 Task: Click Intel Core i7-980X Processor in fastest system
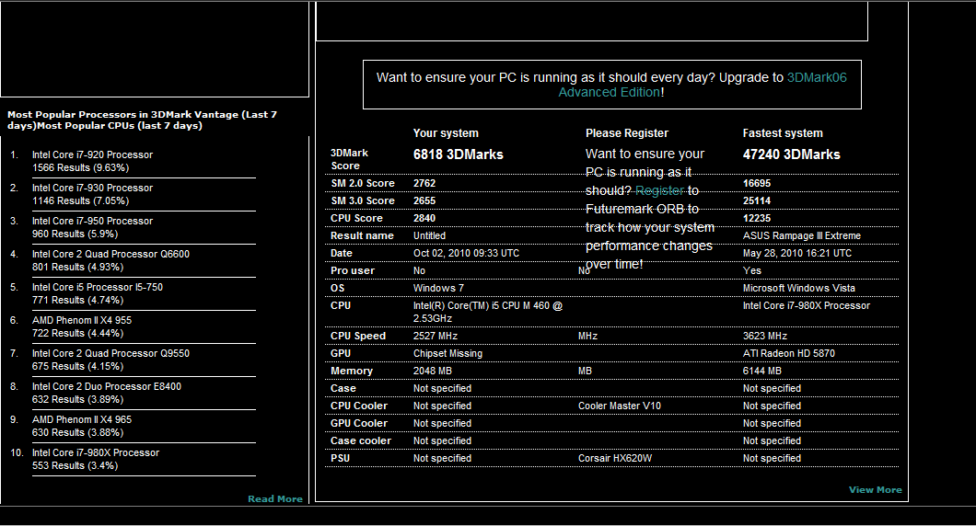coord(806,305)
